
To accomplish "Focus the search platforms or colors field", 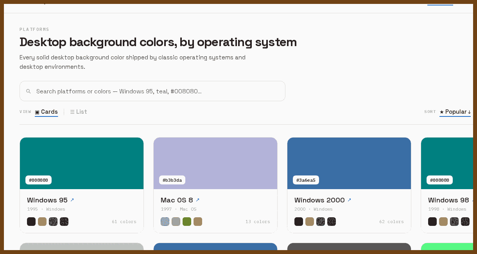I will (152, 91).
